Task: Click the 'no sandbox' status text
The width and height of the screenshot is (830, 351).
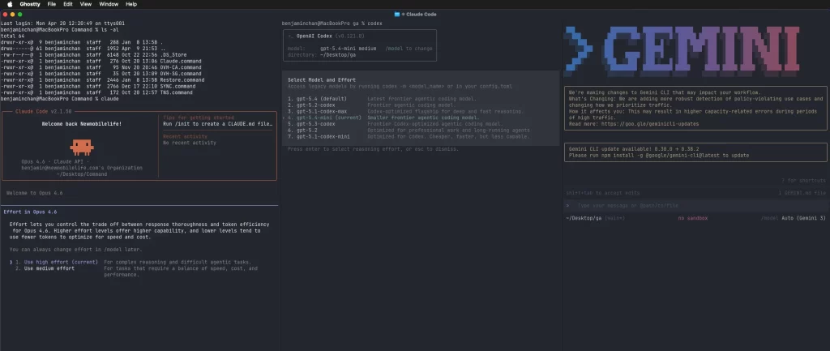Action: (693, 218)
